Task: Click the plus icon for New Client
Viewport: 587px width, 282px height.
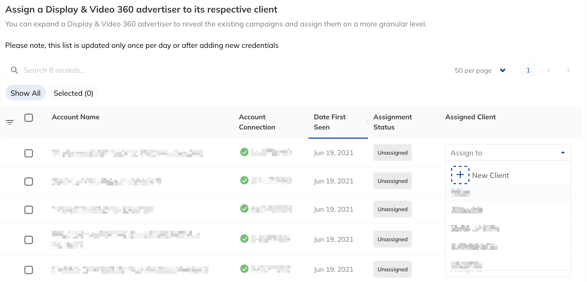Action: (460, 175)
